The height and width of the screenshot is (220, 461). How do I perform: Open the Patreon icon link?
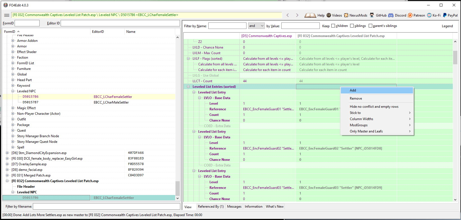[x=410, y=15]
